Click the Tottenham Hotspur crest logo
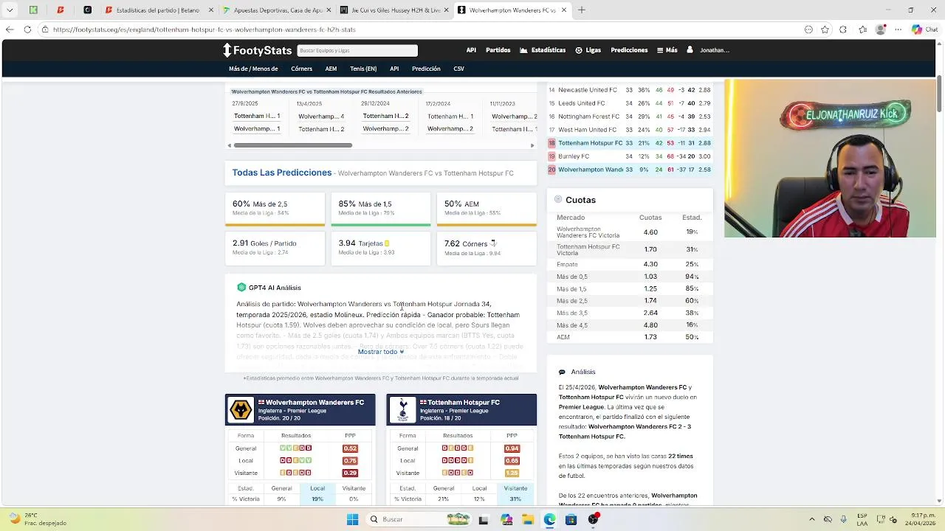 point(402,409)
